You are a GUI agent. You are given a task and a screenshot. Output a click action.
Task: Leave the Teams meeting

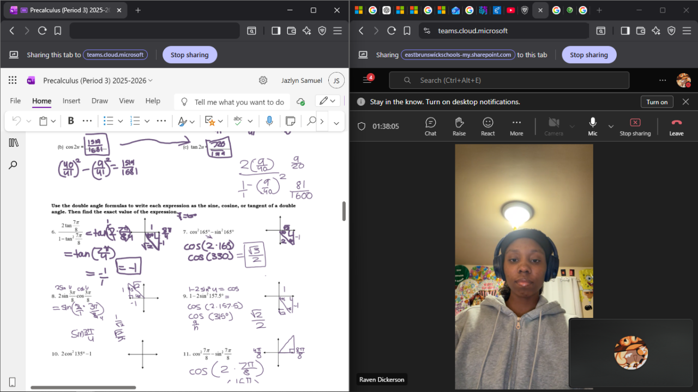point(676,126)
